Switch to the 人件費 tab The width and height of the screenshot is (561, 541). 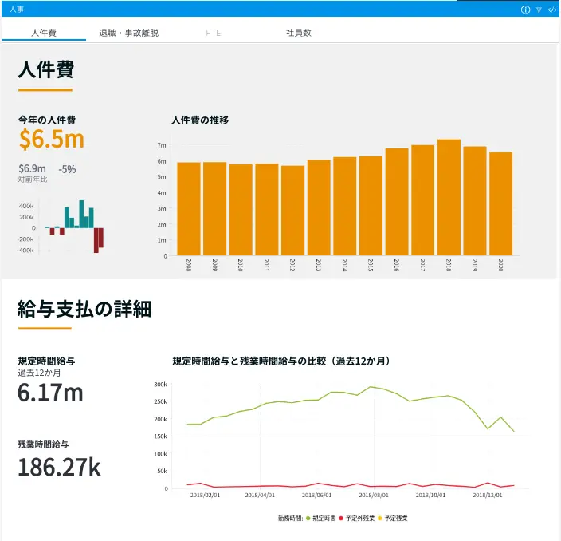click(45, 34)
